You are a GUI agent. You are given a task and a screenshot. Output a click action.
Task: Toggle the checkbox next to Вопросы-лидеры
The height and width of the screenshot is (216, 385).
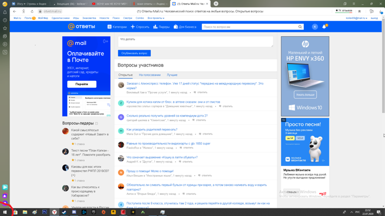(x=97, y=123)
